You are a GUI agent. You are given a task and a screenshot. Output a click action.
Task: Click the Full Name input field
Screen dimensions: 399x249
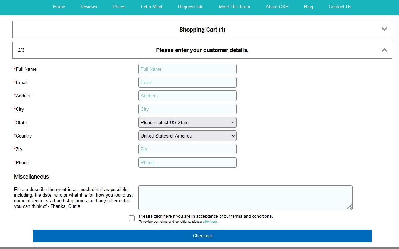tap(187, 69)
